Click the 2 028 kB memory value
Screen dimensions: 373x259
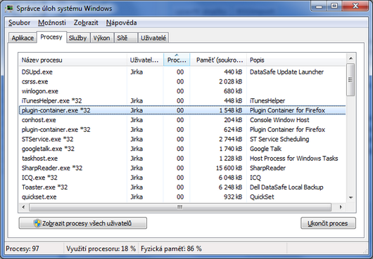pos(231,81)
